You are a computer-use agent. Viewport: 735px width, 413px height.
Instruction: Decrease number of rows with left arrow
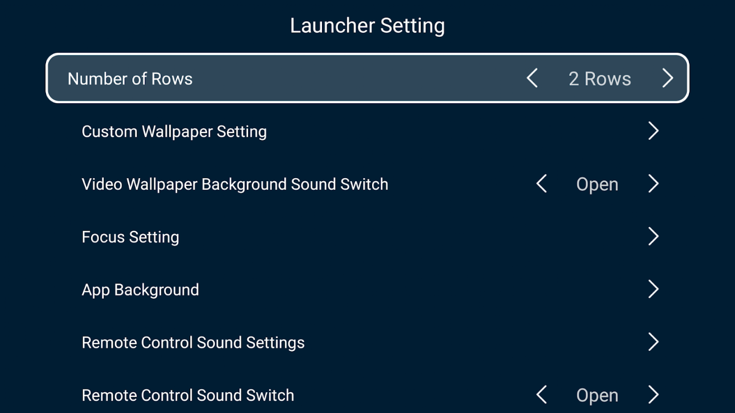[532, 78]
